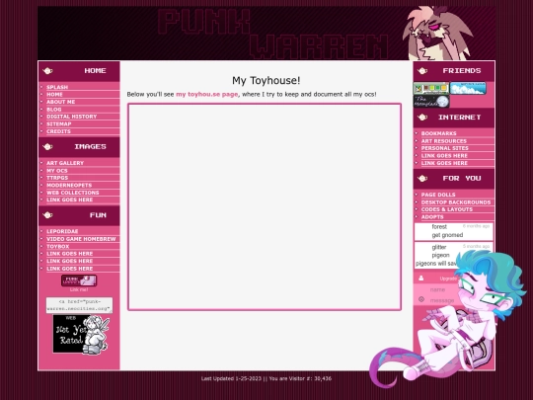533x400 pixels.
Task: Click inside the embedded Toyhouse frame
Action: coord(265,206)
